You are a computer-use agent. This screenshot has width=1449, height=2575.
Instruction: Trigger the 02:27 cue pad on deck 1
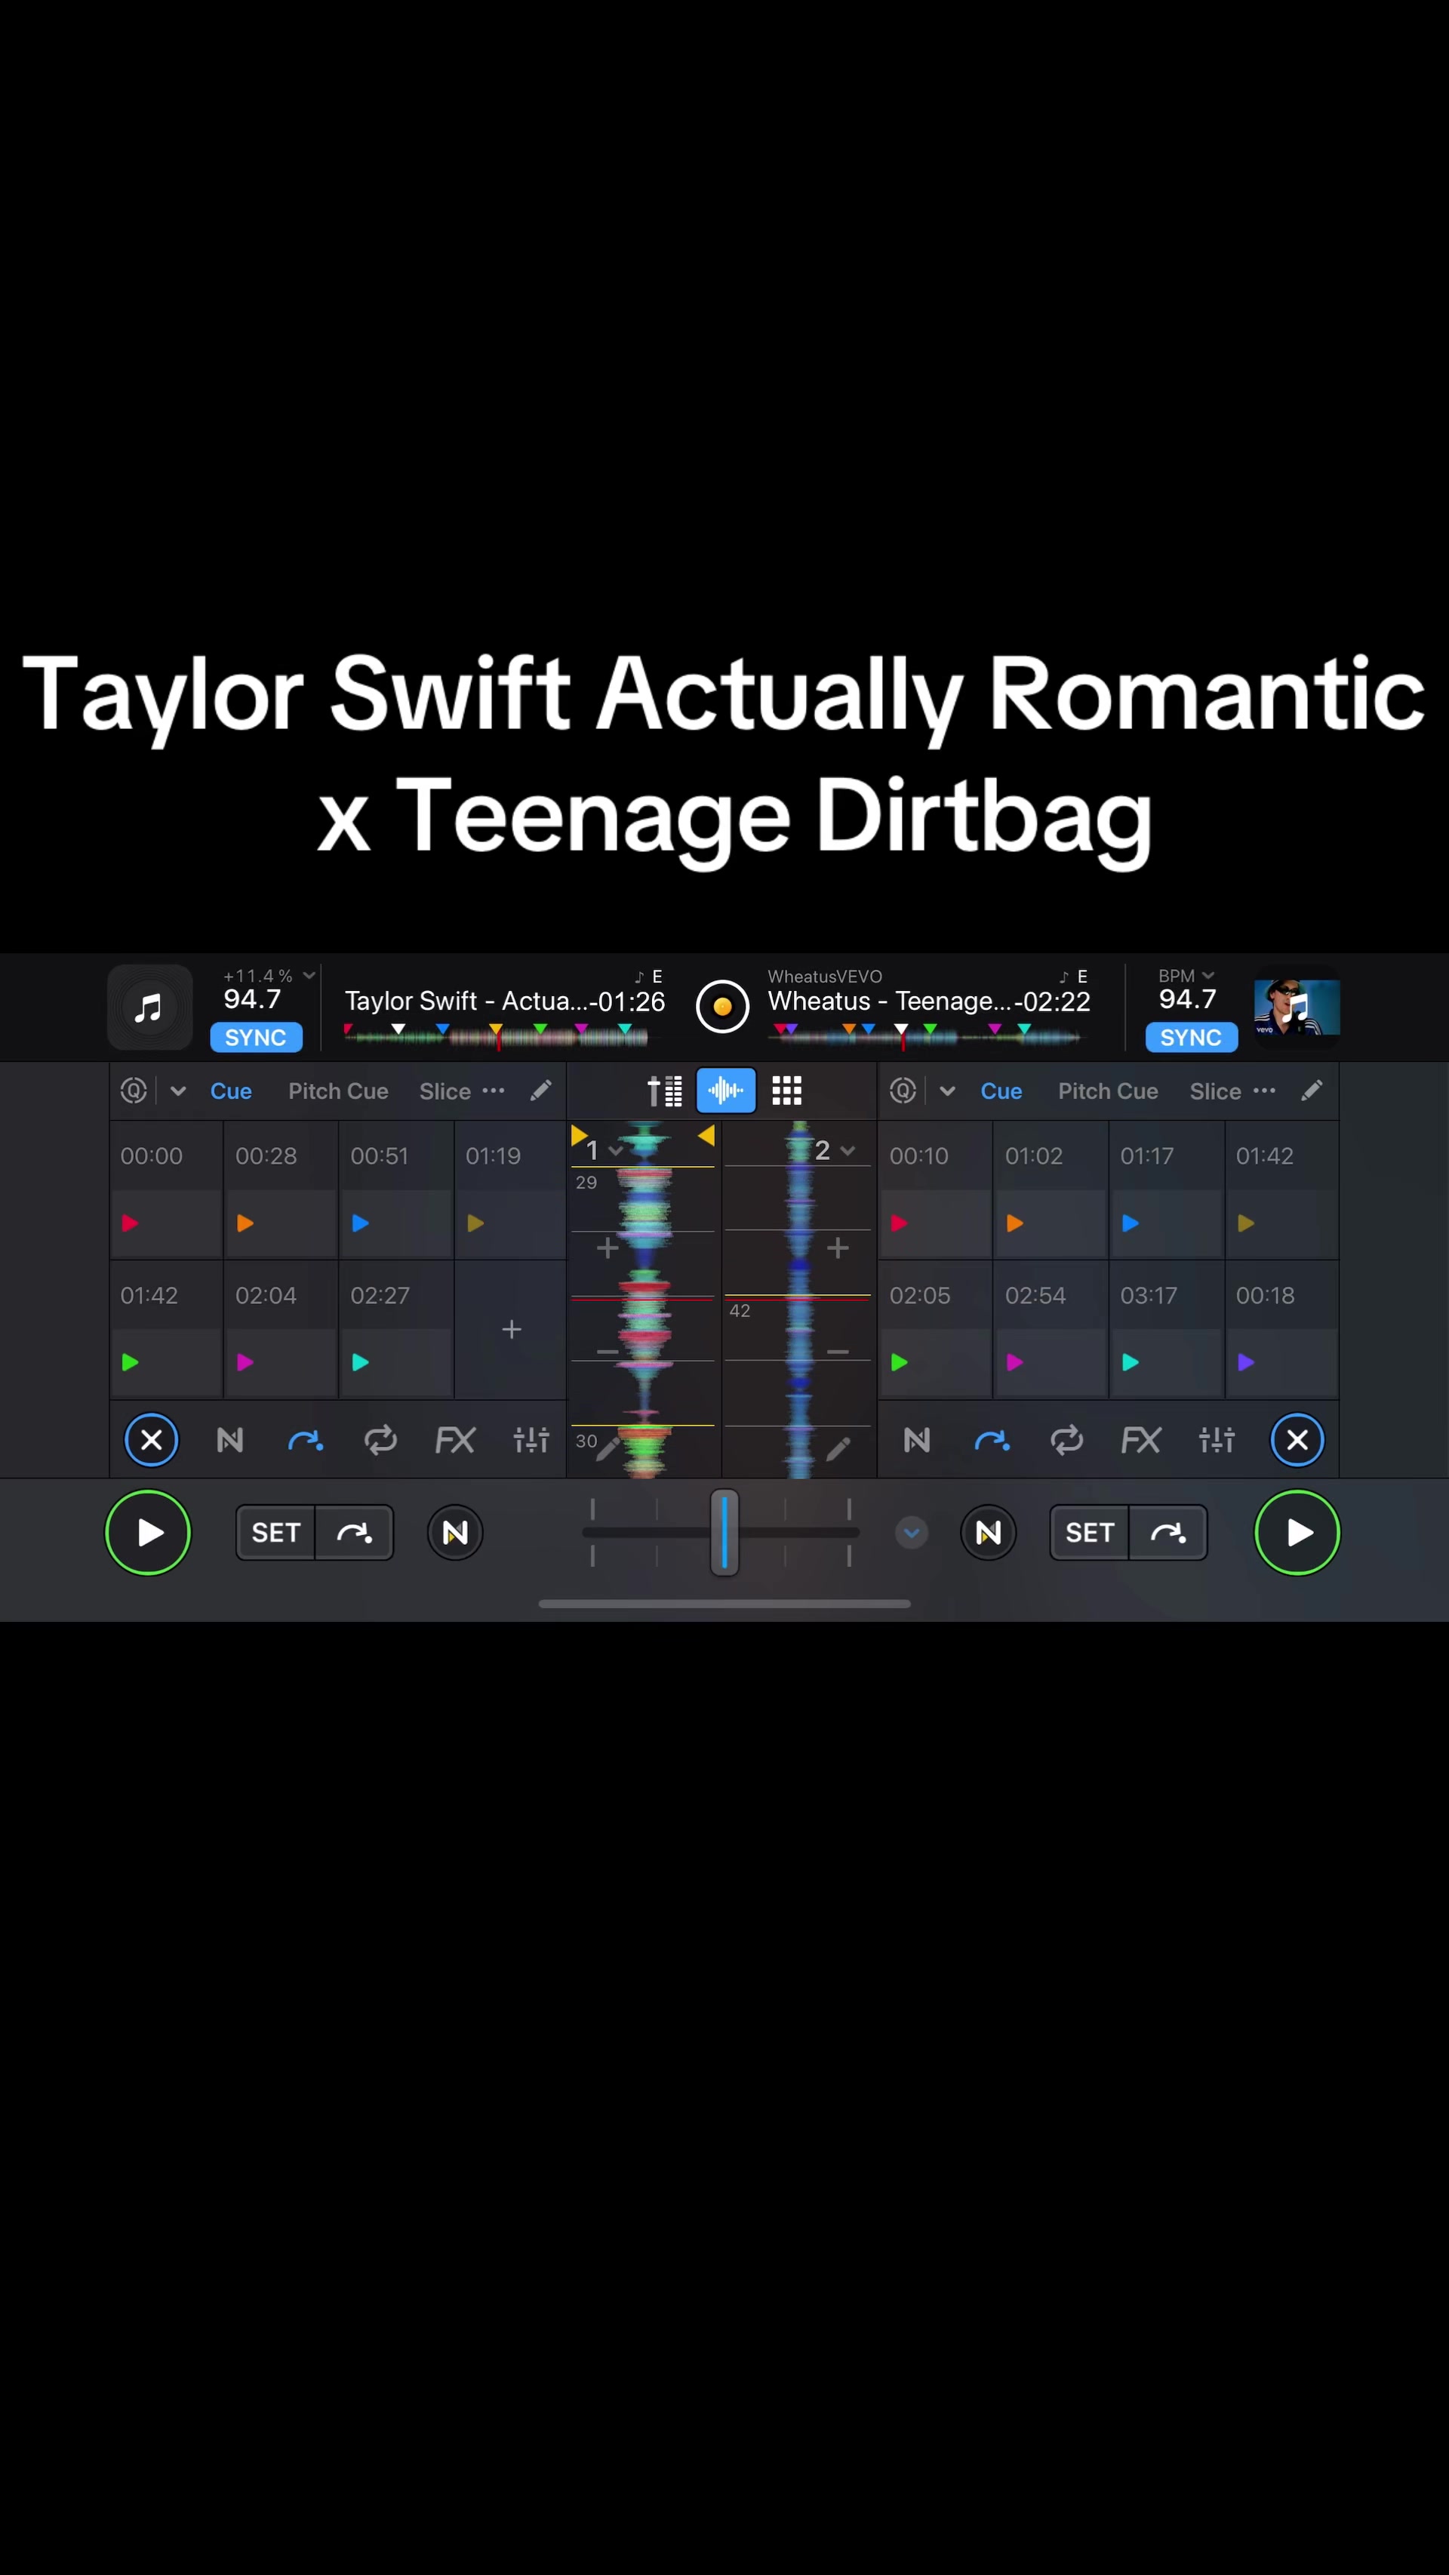pyautogui.click(x=395, y=1330)
